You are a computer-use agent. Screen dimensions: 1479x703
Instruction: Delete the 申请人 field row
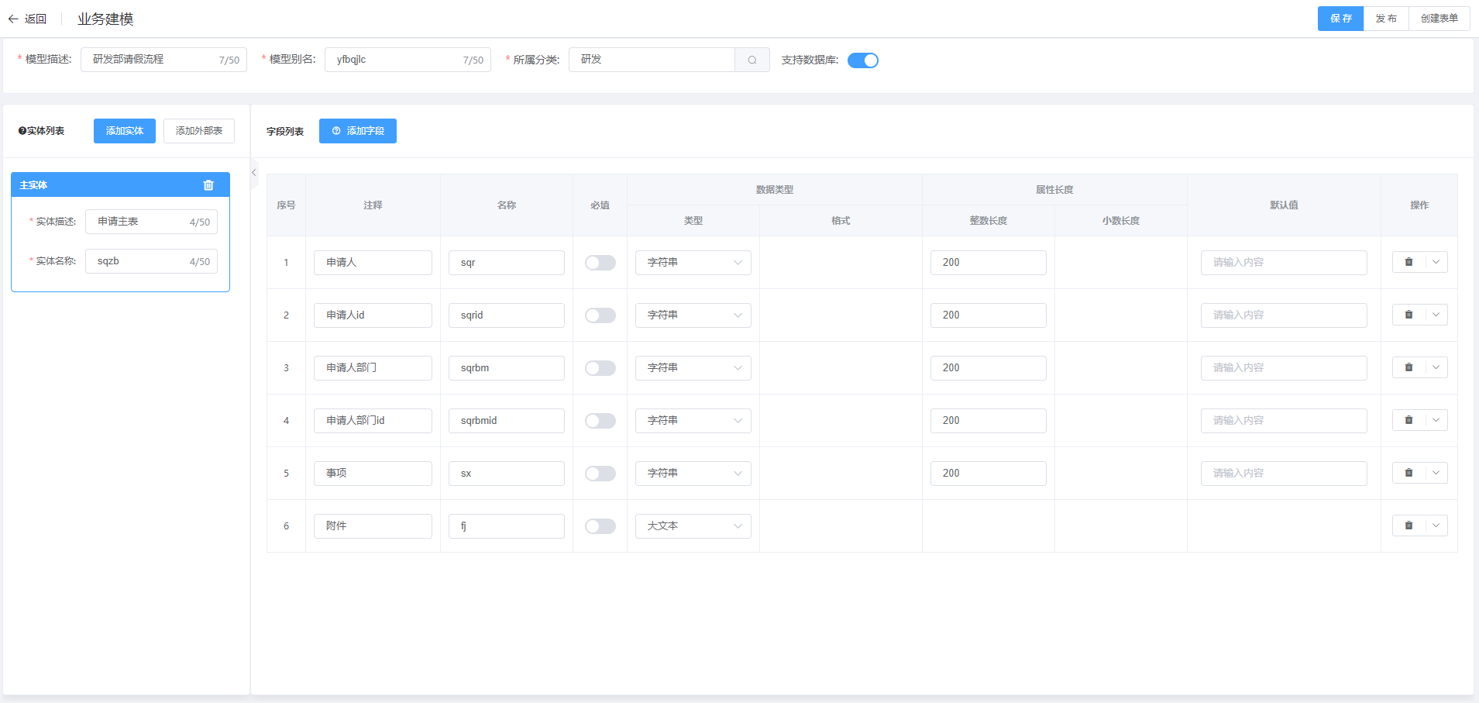(x=1408, y=262)
